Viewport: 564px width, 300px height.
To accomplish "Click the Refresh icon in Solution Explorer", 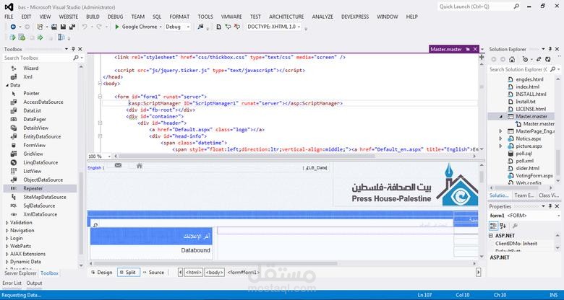I will [548, 59].
